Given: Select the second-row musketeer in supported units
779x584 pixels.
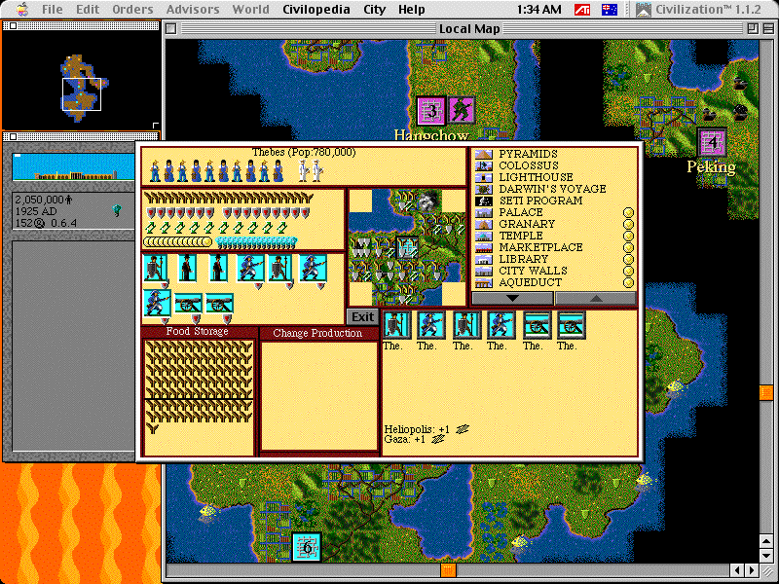Looking at the screenshot, I should pos(157,303).
